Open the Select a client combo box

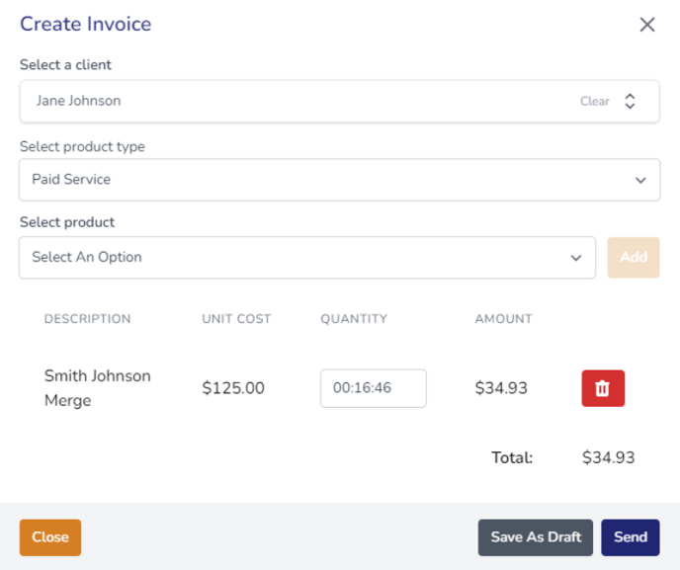click(340, 101)
